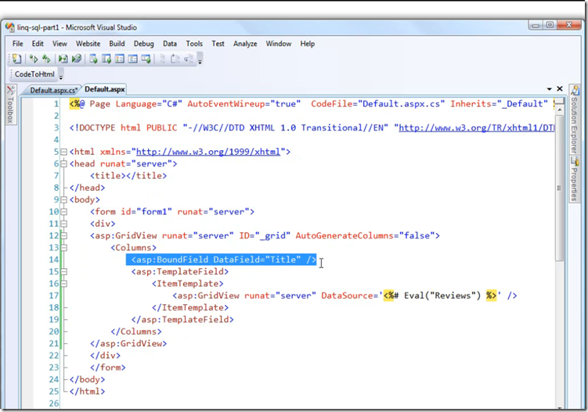Open the Data menu
Viewport: 588px width, 412px height.
point(170,44)
